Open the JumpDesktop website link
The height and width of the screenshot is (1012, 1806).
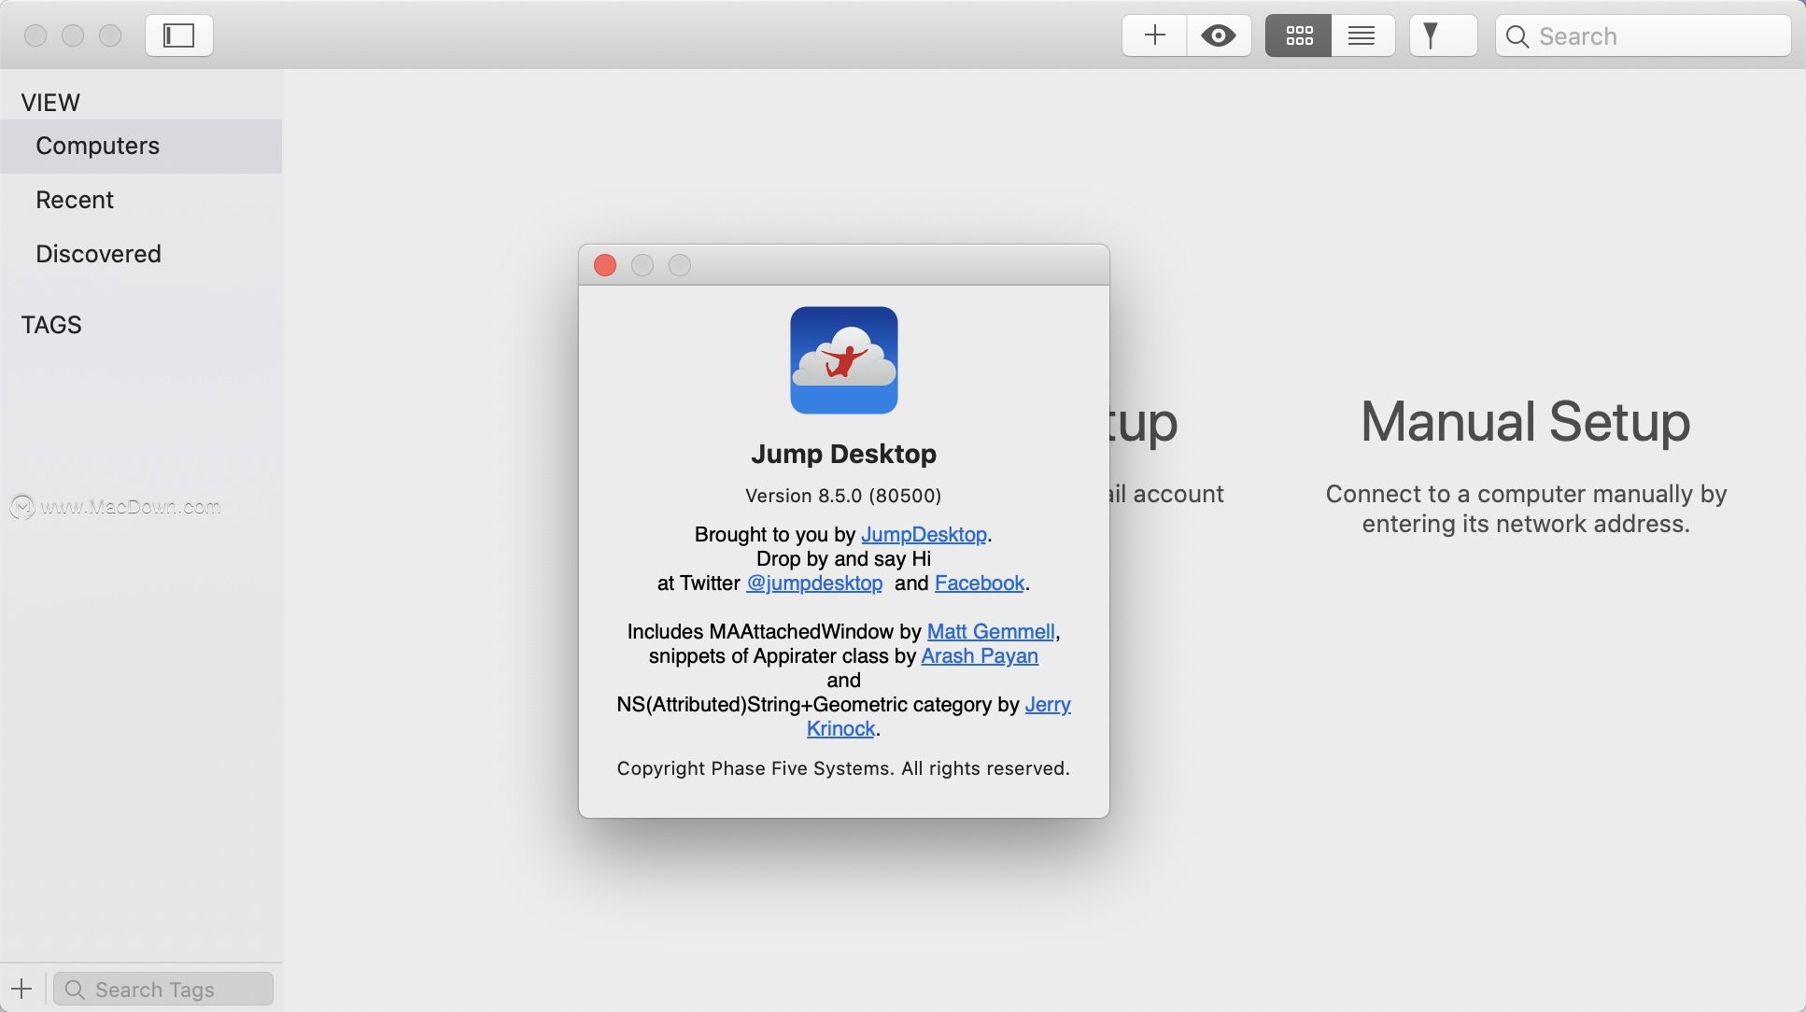point(924,534)
